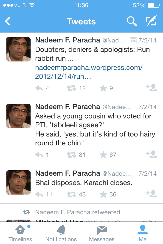The height and width of the screenshot is (244, 163).
Task: Star the tweet with 67 favorites
Action: pos(103,155)
